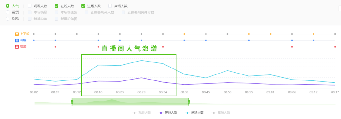Click blue 讲解 marker at 08:45
Viewport: 341px width, 119px height.
point(206,40)
